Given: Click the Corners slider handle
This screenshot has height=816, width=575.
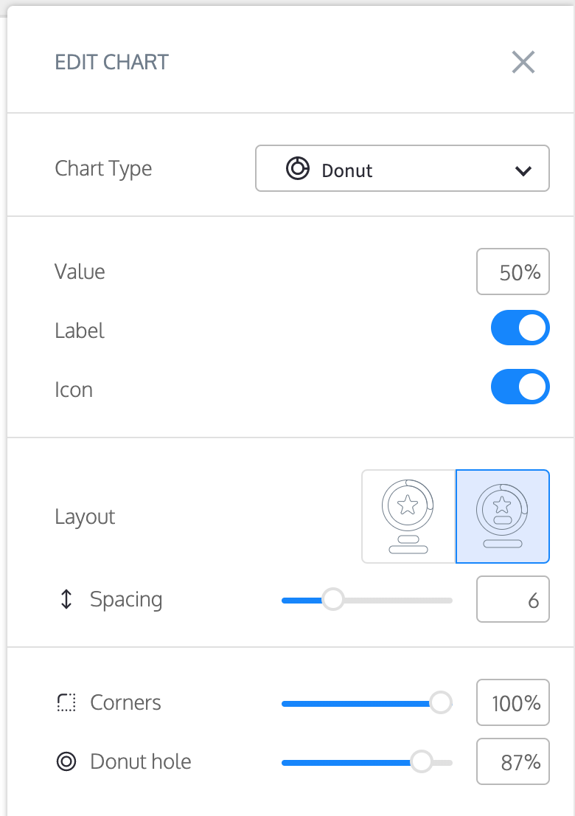Looking at the screenshot, I should [x=441, y=702].
